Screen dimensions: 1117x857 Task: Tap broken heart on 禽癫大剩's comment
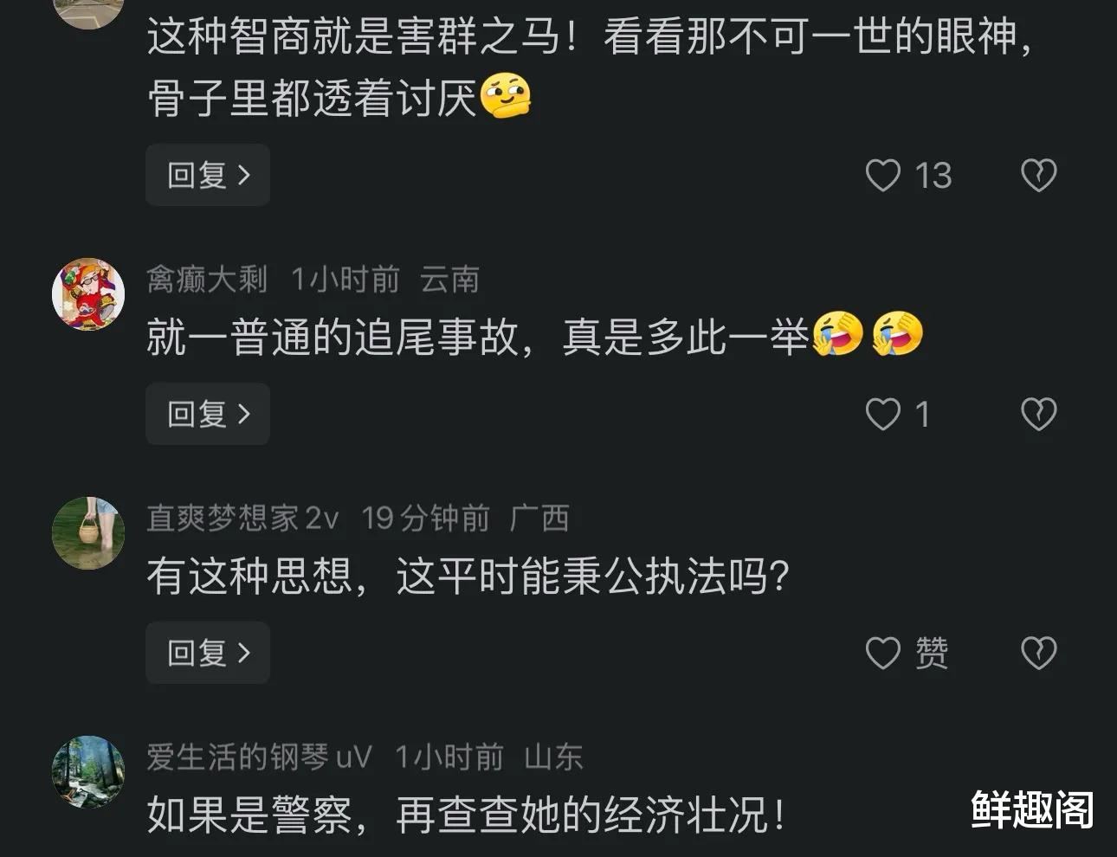point(1038,415)
